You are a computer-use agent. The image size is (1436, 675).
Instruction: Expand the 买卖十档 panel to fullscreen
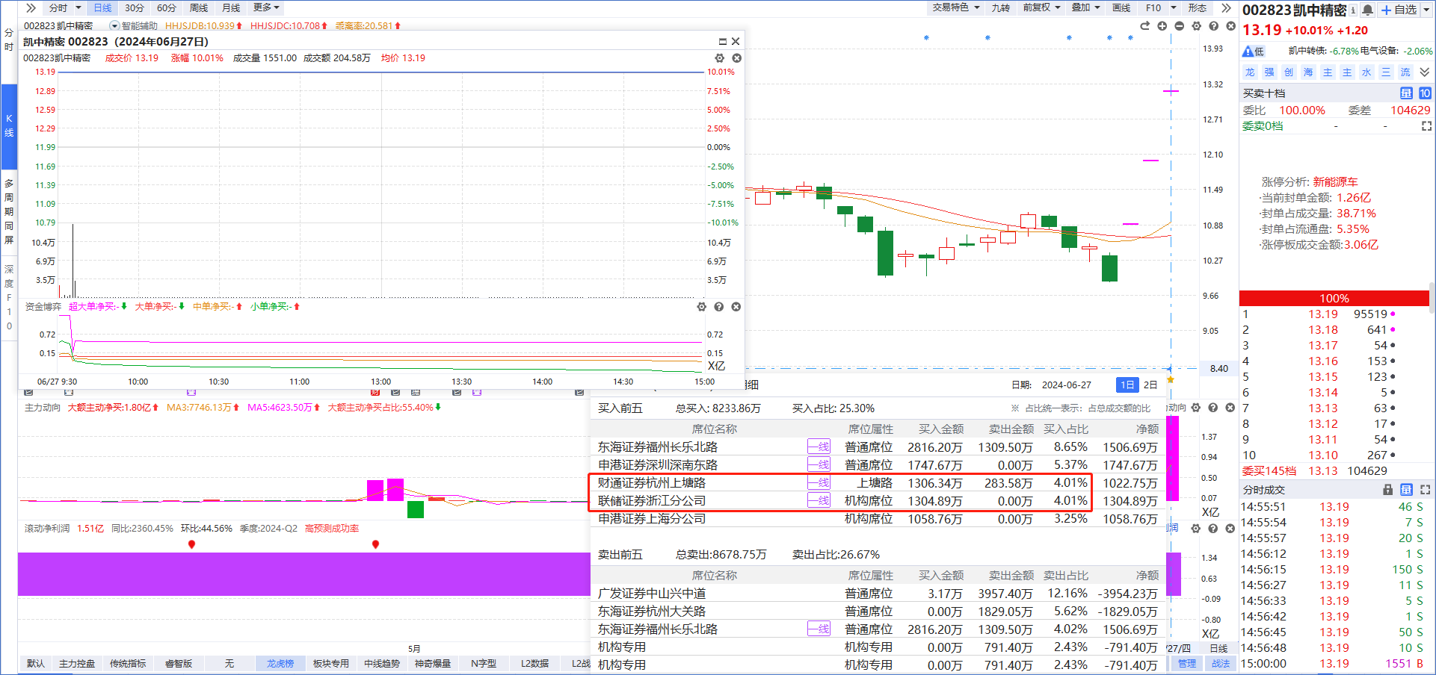click(x=1426, y=126)
